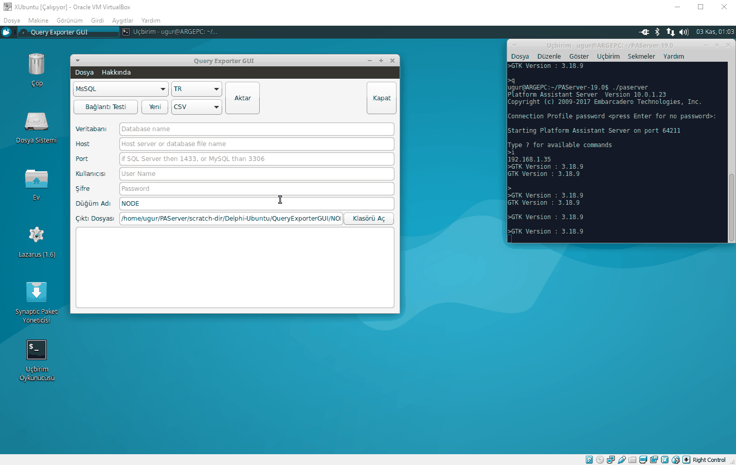Viewport: 736px width, 465px height.
Task: Switch to Query Exporter GUI taskbar item
Action: [x=68, y=32]
